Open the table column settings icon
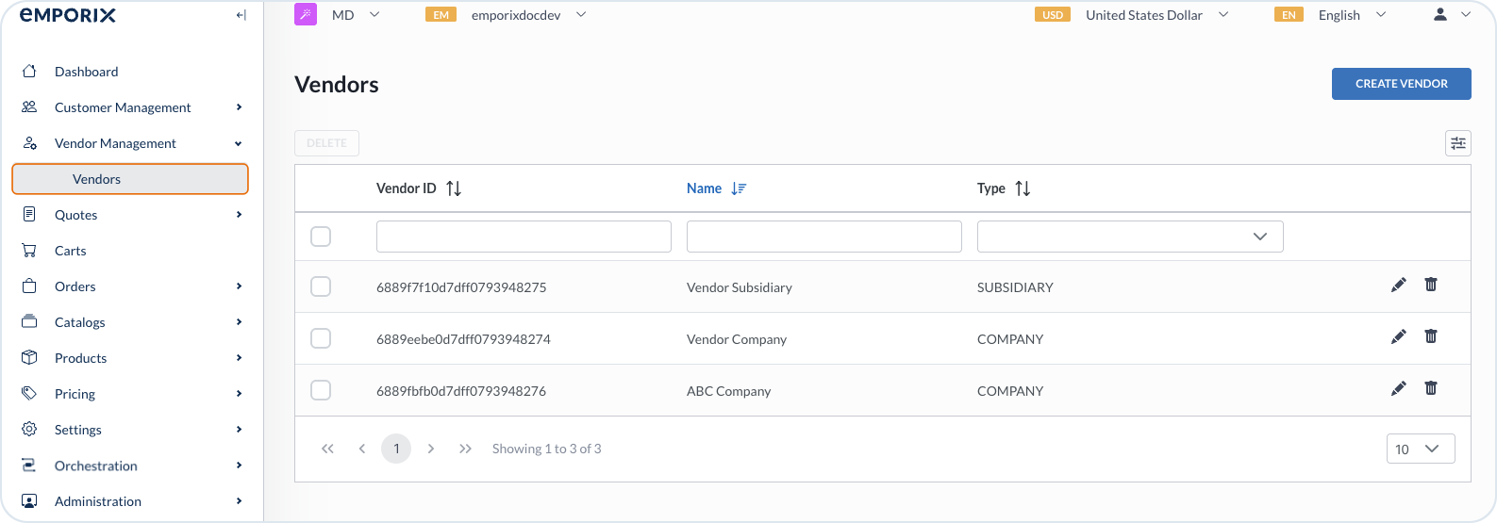This screenshot has height=523, width=1497. 1457,143
